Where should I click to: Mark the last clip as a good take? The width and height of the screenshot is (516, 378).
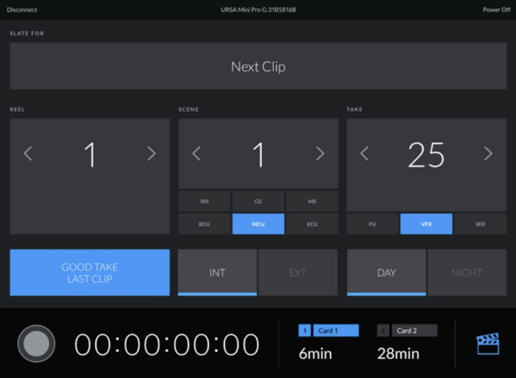(x=89, y=272)
